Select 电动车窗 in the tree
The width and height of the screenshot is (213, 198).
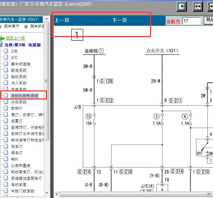(19, 185)
